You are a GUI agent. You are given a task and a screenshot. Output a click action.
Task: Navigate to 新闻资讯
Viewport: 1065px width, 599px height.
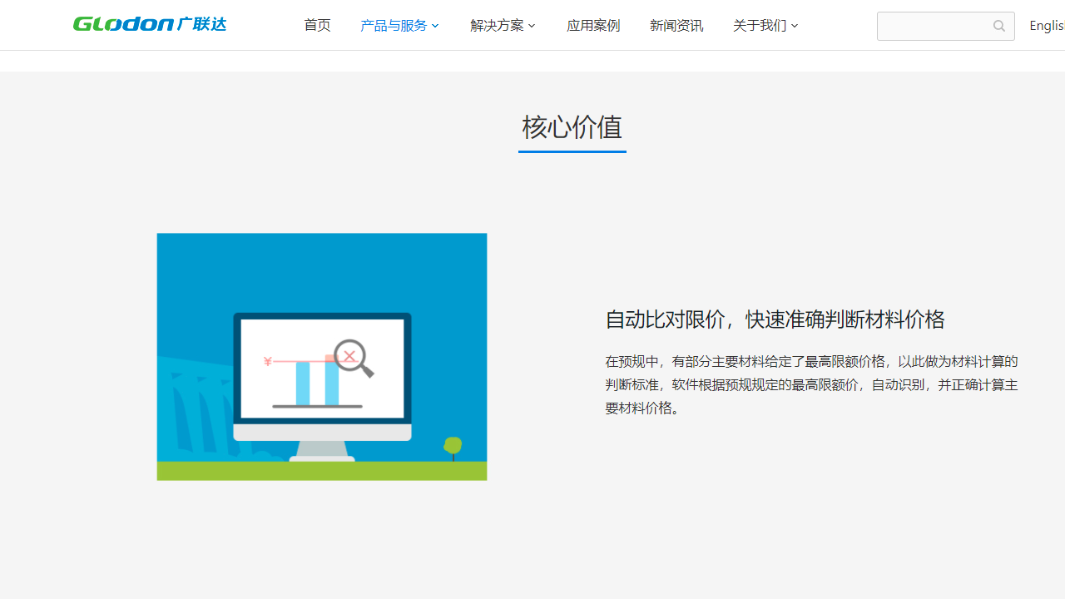(x=676, y=25)
